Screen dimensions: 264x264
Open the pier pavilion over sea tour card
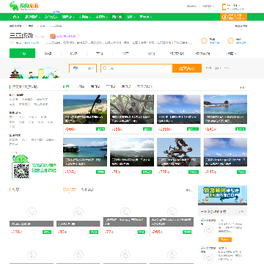[225, 114]
